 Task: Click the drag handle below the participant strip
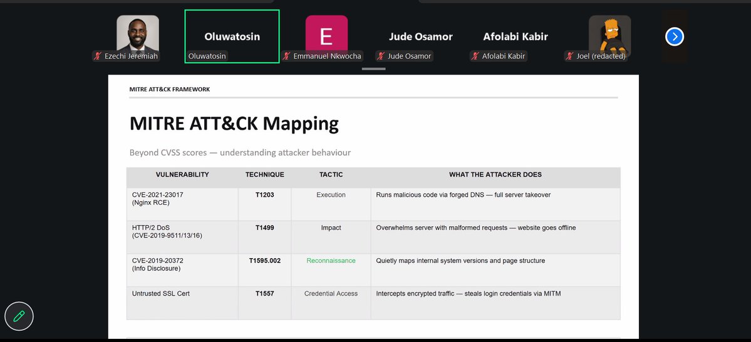pyautogui.click(x=373, y=69)
